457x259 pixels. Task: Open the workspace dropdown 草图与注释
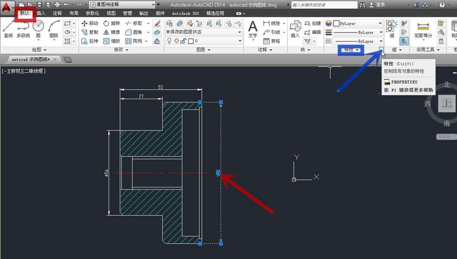[122, 5]
